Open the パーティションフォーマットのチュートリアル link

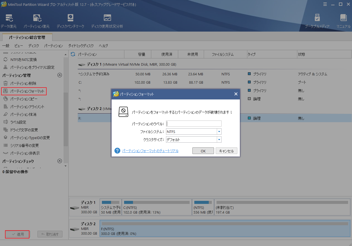[x=150, y=151]
